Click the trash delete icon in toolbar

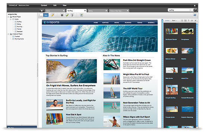72,15
